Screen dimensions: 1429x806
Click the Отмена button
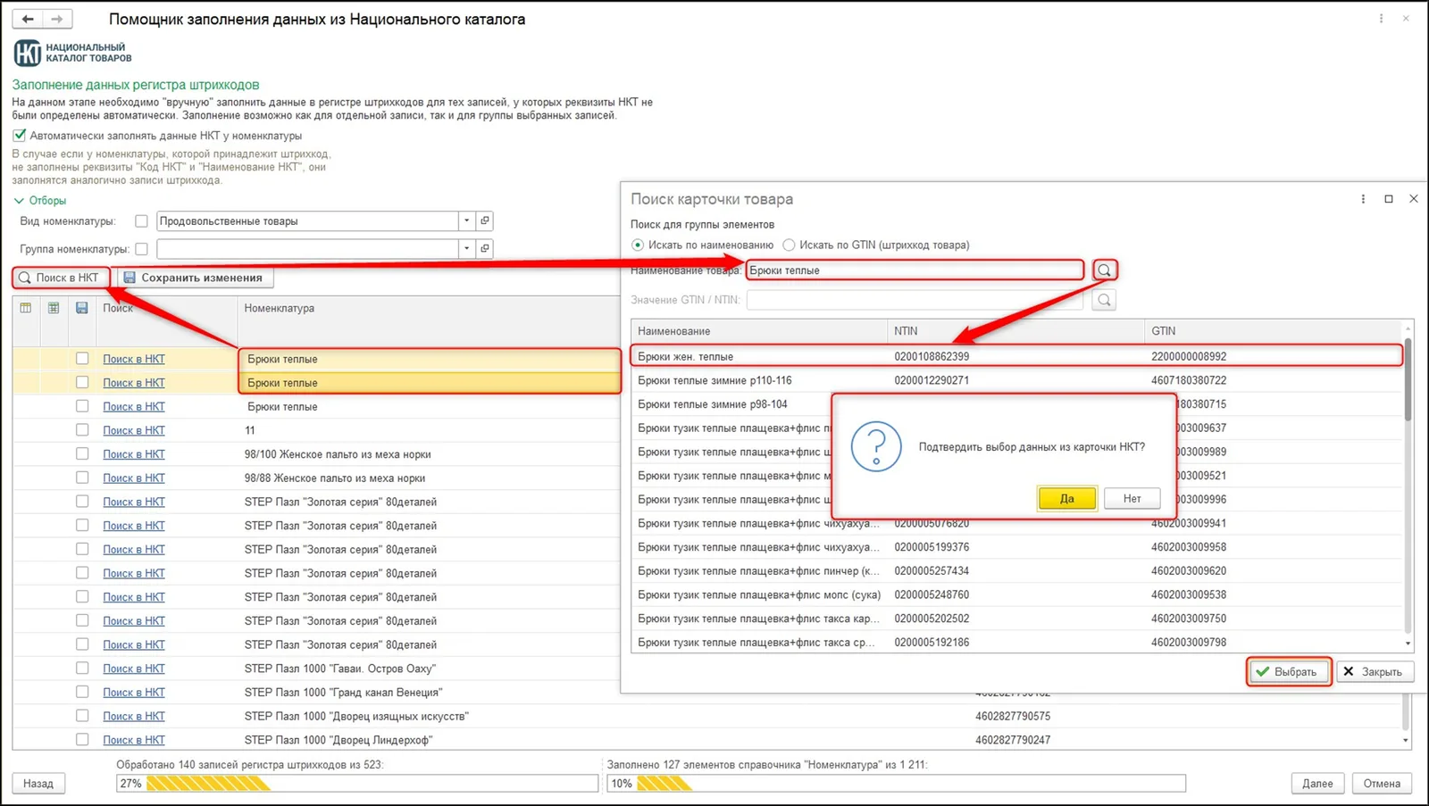click(1382, 784)
